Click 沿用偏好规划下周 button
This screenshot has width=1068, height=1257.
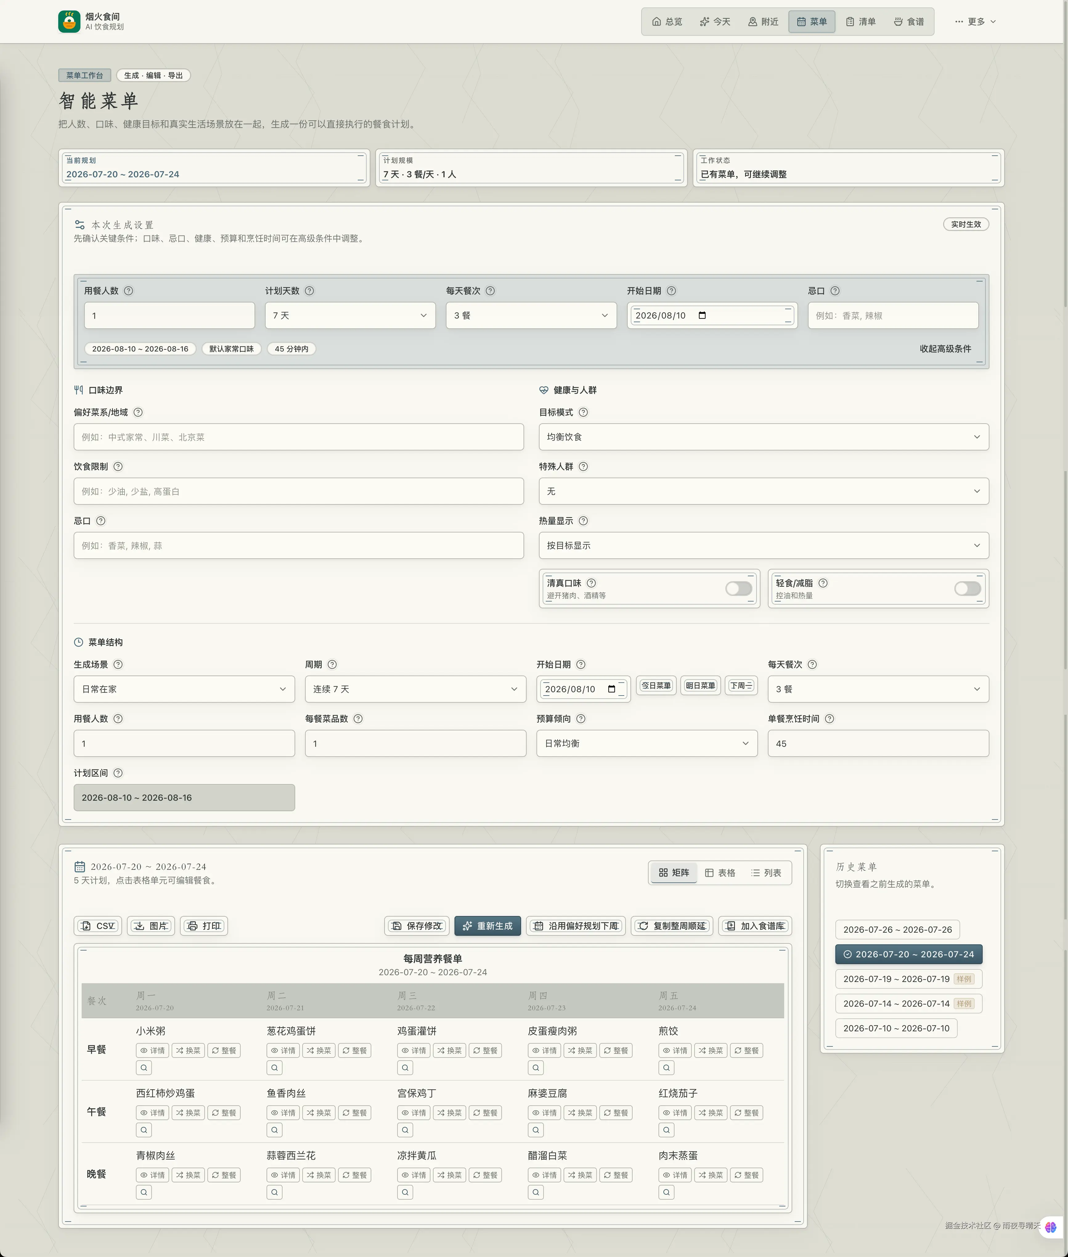tap(577, 926)
